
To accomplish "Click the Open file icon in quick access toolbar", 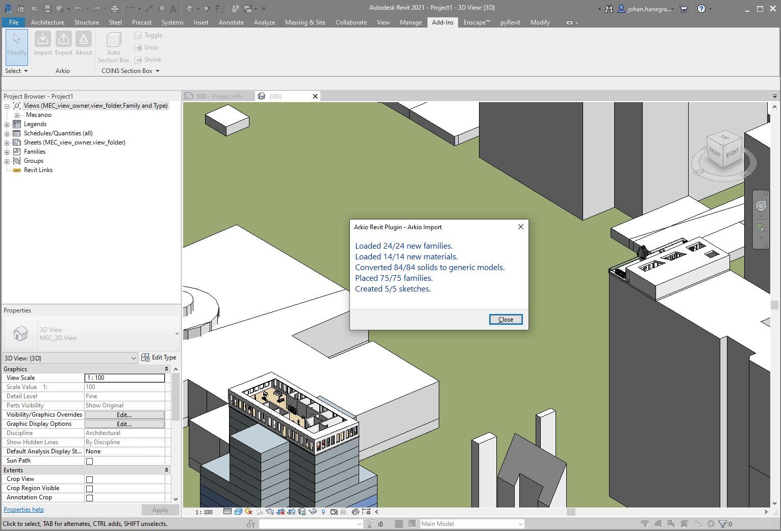I will [x=35, y=9].
